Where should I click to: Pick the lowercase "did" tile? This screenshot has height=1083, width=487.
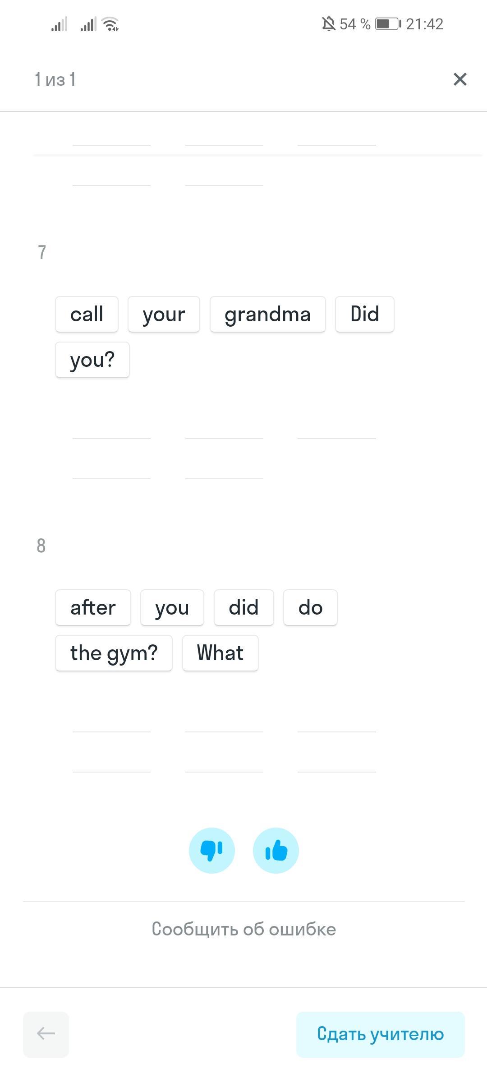point(243,607)
